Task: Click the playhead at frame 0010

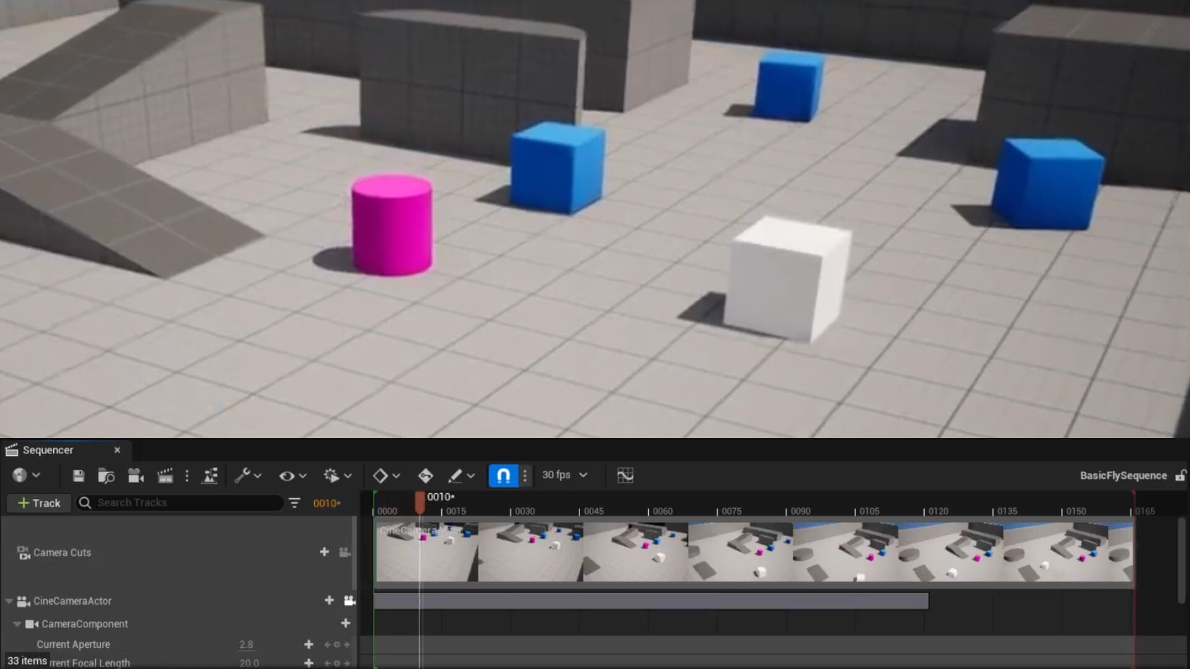Action: point(420,502)
